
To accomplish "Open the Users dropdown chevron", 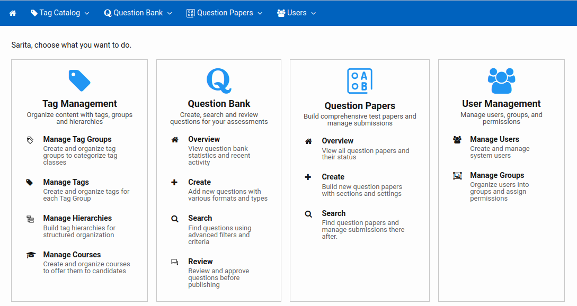I will tap(314, 13).
